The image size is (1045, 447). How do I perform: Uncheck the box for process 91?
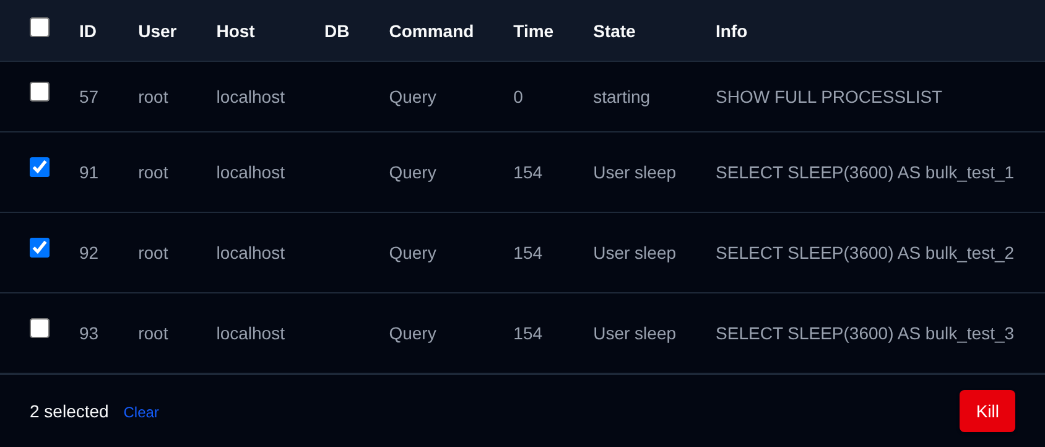tap(40, 167)
